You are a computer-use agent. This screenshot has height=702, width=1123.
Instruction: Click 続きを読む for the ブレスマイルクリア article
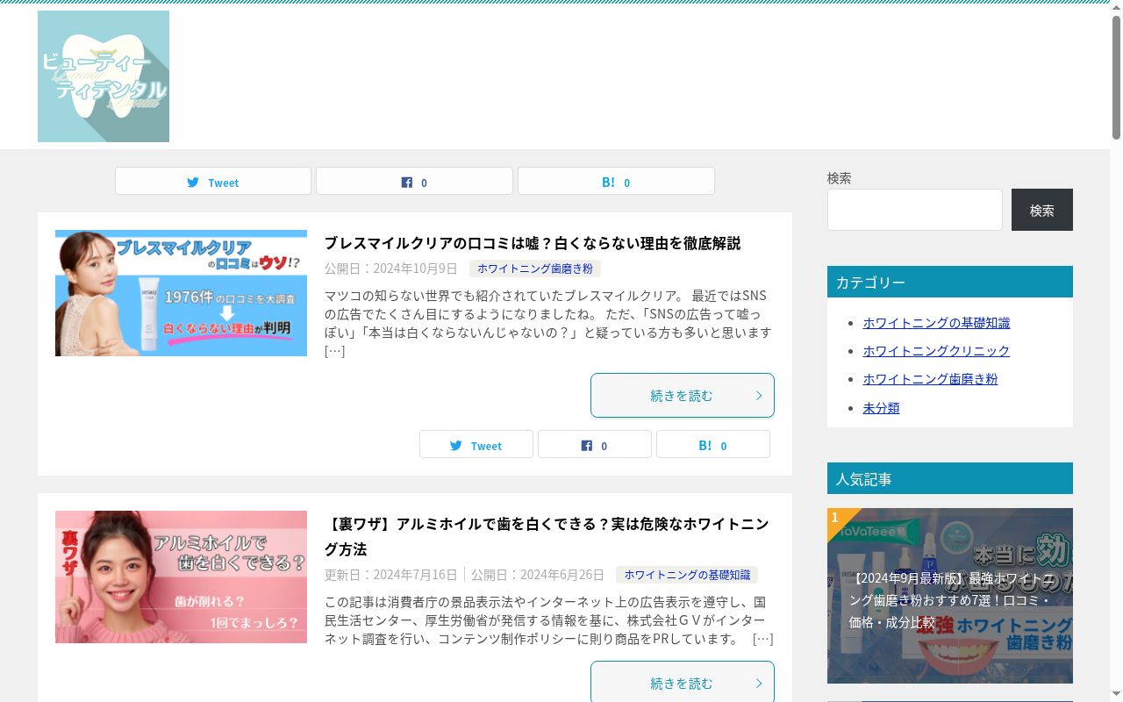pos(683,396)
